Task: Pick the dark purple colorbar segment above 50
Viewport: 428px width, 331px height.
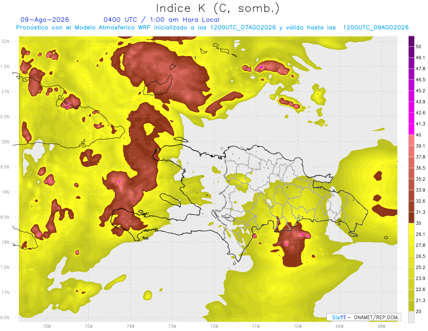Action: point(412,41)
